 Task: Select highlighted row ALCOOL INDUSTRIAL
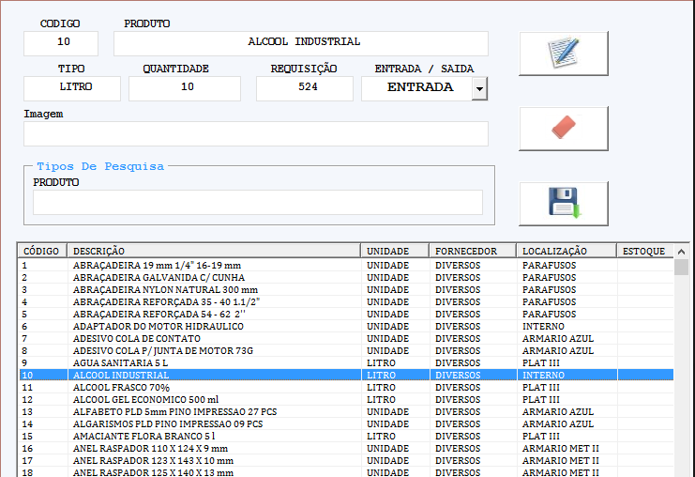(x=346, y=376)
